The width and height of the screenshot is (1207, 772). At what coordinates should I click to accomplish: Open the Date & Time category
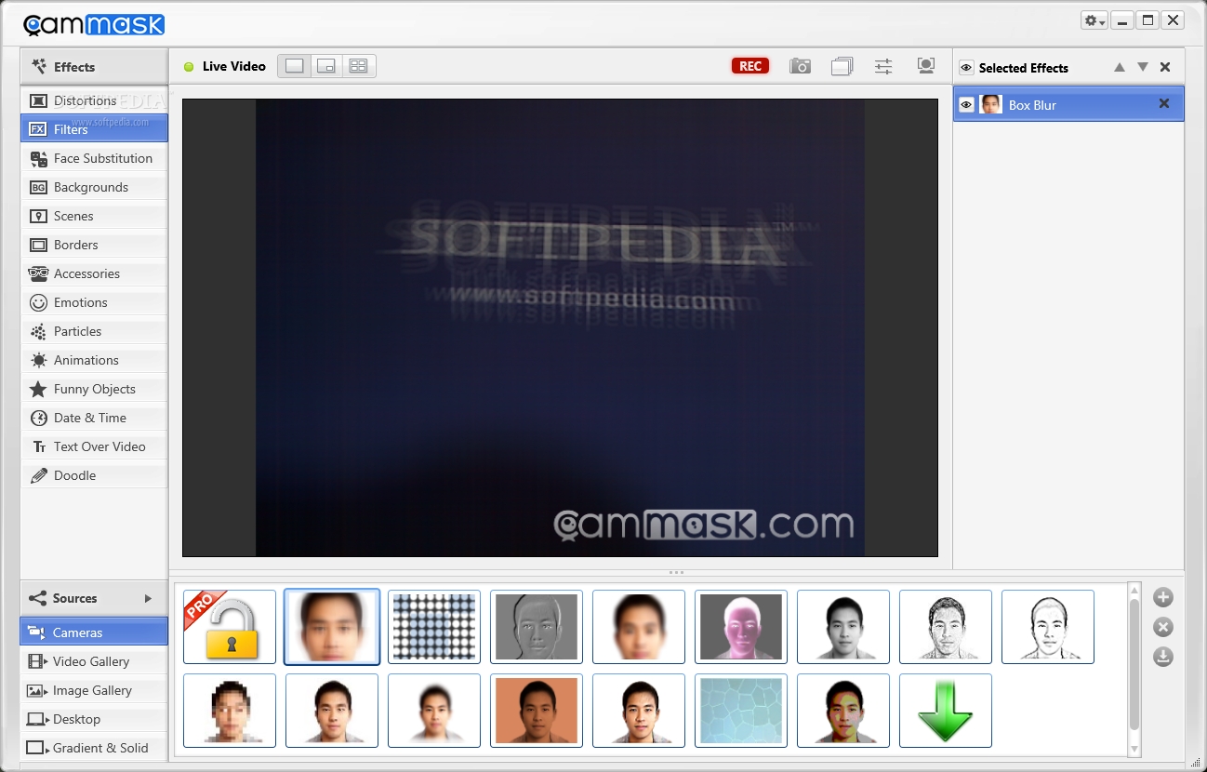click(x=94, y=418)
